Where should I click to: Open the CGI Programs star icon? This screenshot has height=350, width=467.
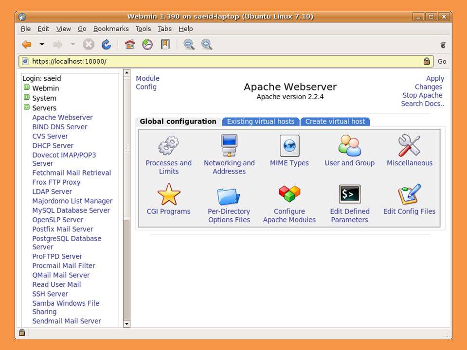[169, 194]
